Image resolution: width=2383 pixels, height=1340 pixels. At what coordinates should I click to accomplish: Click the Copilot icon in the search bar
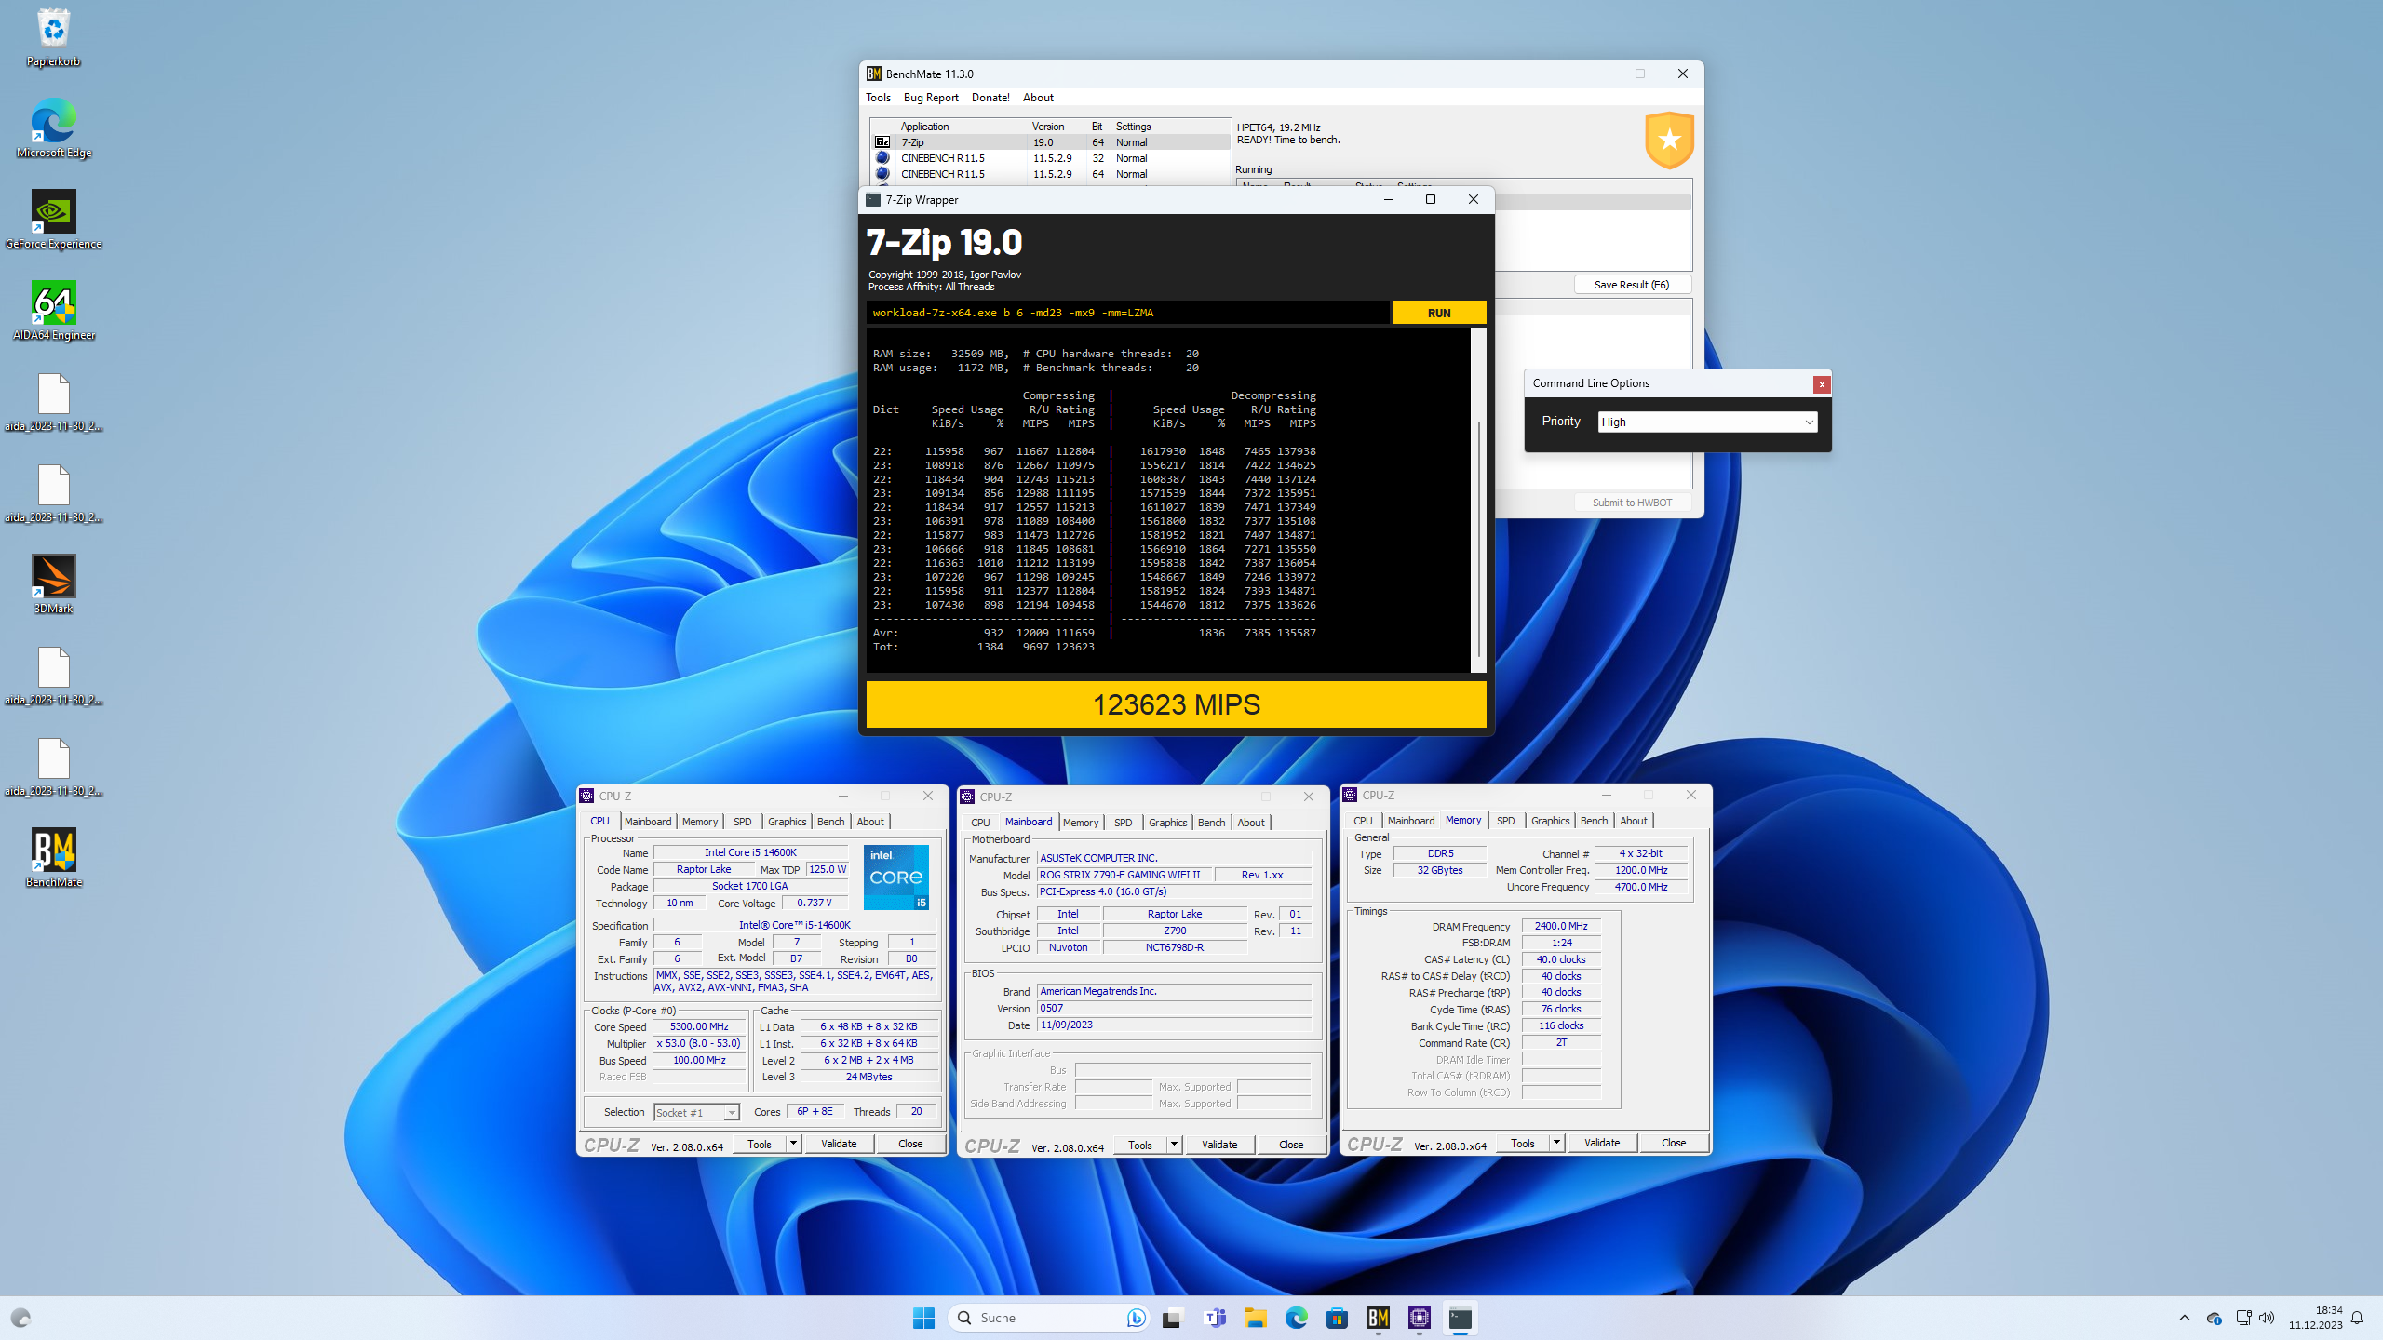[1135, 1318]
